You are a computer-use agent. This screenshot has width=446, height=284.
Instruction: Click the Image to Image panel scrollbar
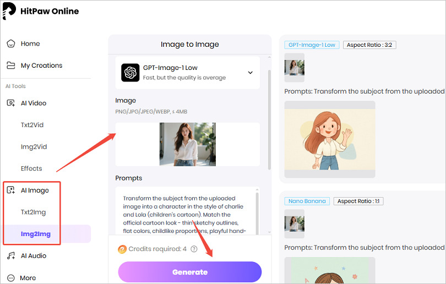[269, 119]
